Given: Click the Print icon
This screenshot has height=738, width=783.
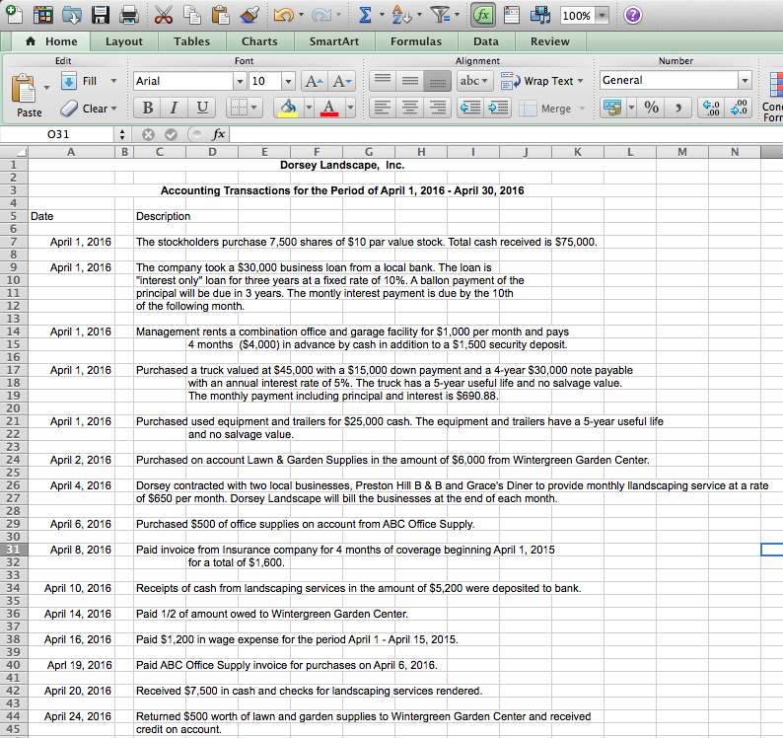Looking at the screenshot, I should coord(129,15).
